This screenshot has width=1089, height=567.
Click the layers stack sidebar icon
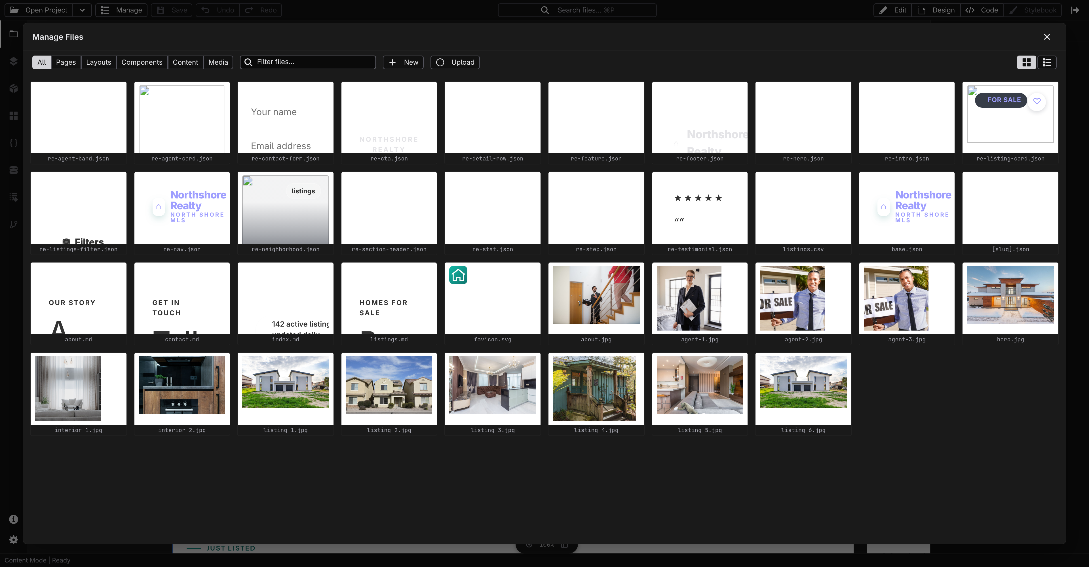[x=14, y=61]
